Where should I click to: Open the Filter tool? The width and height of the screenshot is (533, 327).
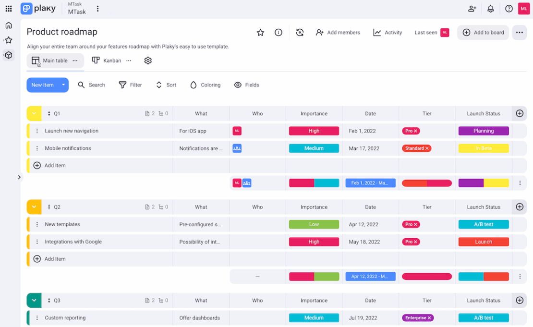pyautogui.click(x=130, y=85)
